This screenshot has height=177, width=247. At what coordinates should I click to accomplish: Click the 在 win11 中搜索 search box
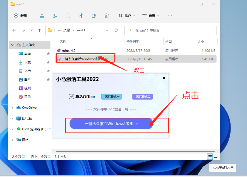coord(170,30)
